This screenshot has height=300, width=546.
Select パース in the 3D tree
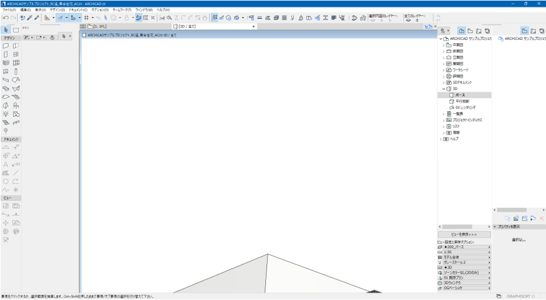point(460,95)
